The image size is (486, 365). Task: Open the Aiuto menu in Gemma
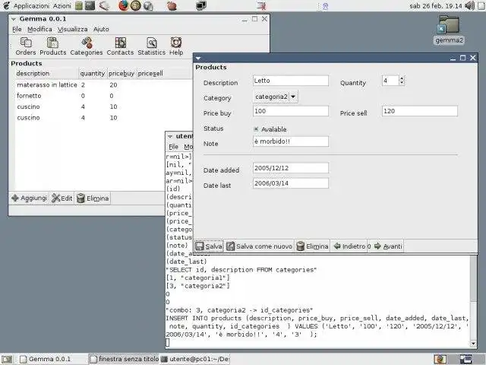pyautogui.click(x=101, y=29)
